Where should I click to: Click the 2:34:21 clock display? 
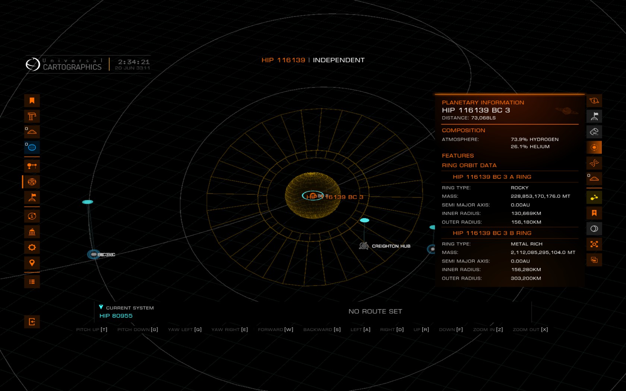pyautogui.click(x=134, y=62)
